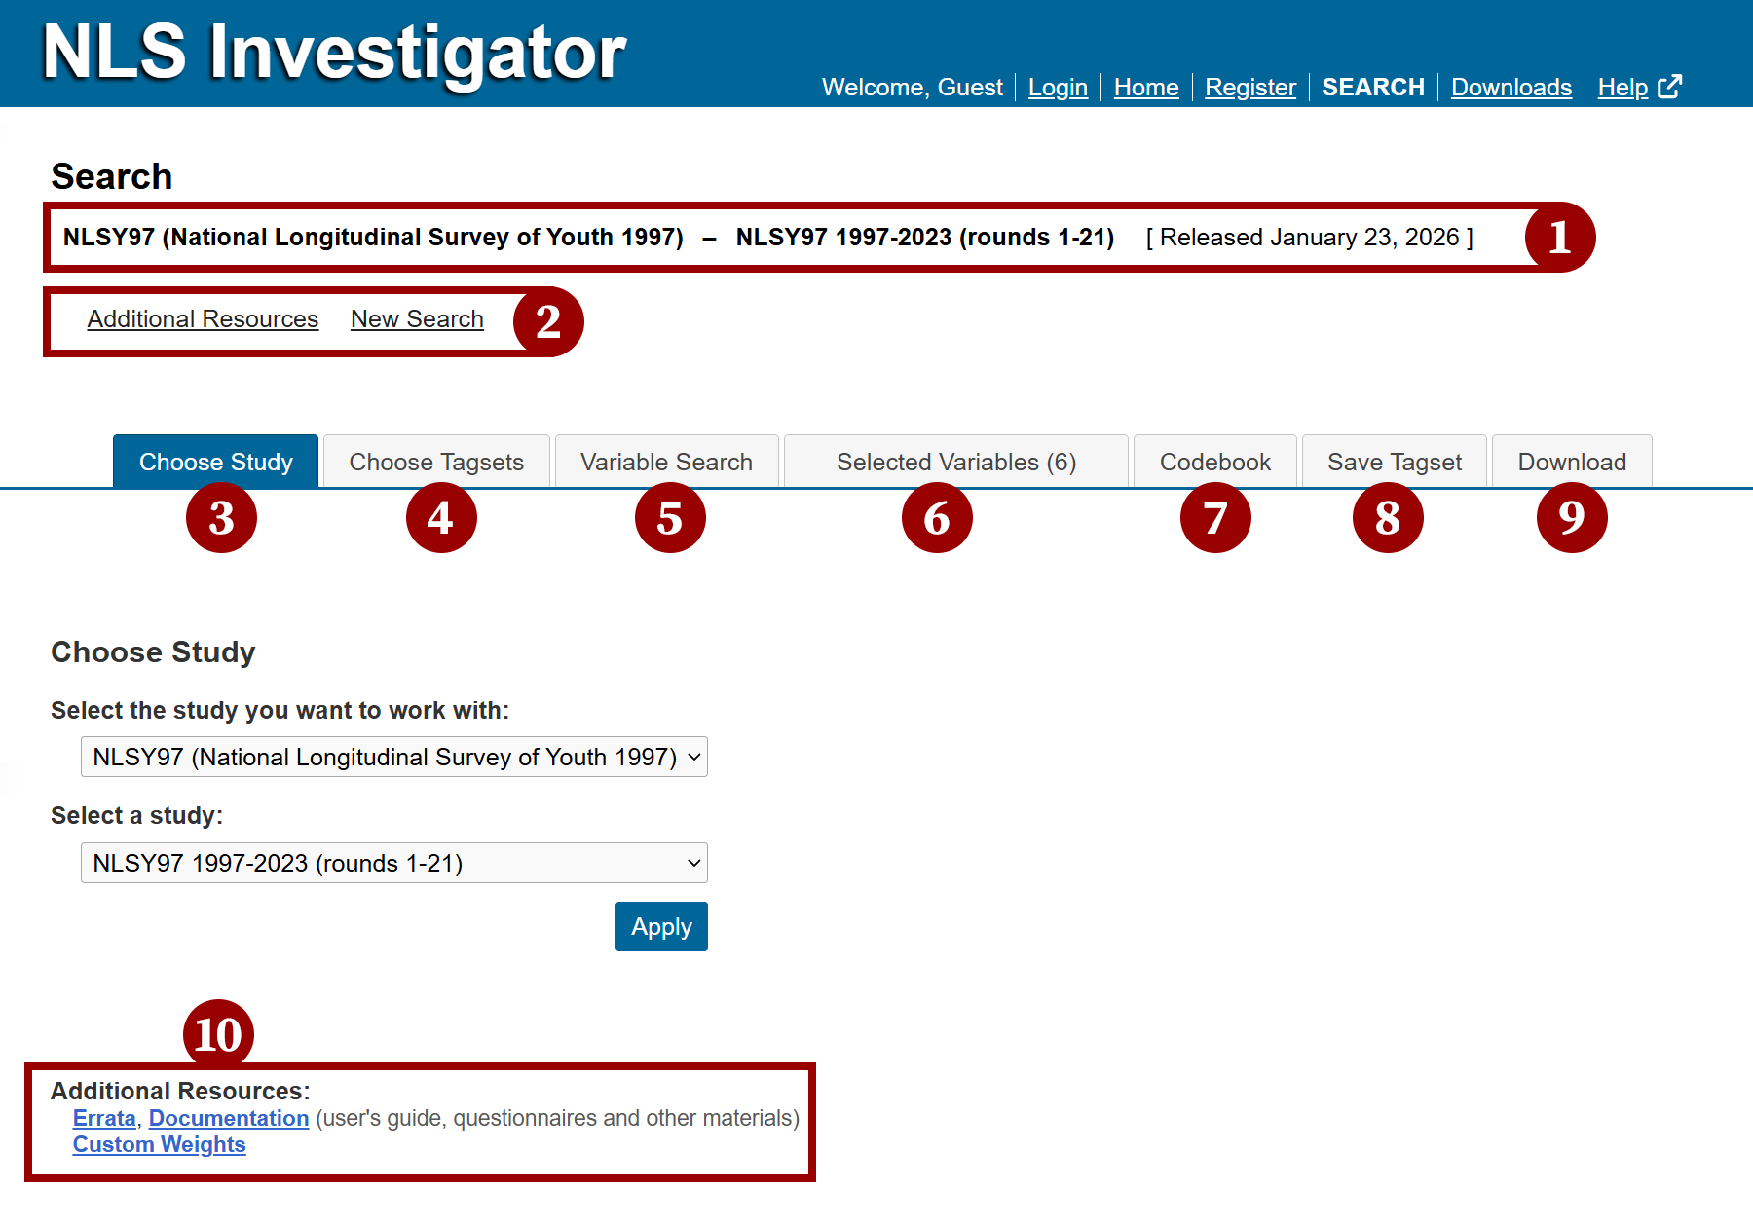Viewport: 1753px width, 1227px height.
Task: Click 'Released January 23, 2026' text
Action: [1309, 238]
